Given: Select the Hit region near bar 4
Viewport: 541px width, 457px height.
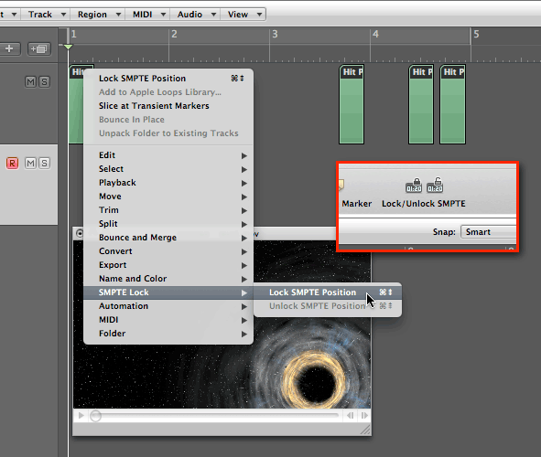Looking at the screenshot, I should tap(352, 104).
